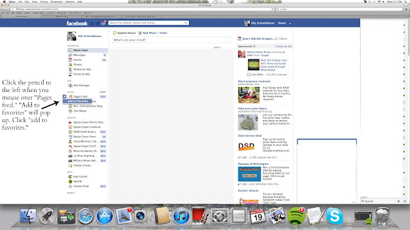
Task: Open System Preferences gear in Dock
Action: (219, 216)
